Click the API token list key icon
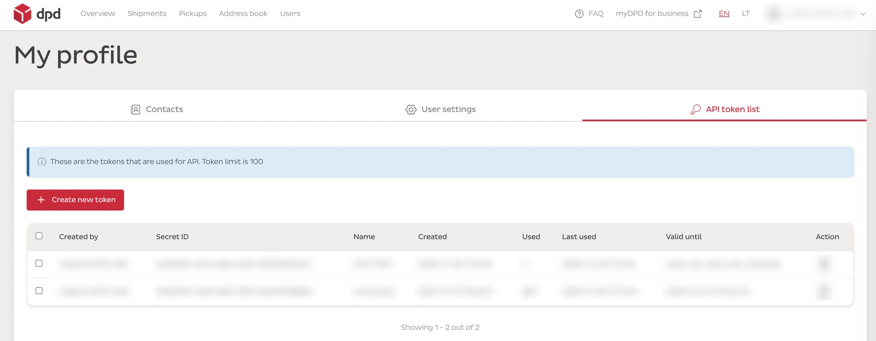Image resolution: width=876 pixels, height=341 pixels. coord(696,110)
